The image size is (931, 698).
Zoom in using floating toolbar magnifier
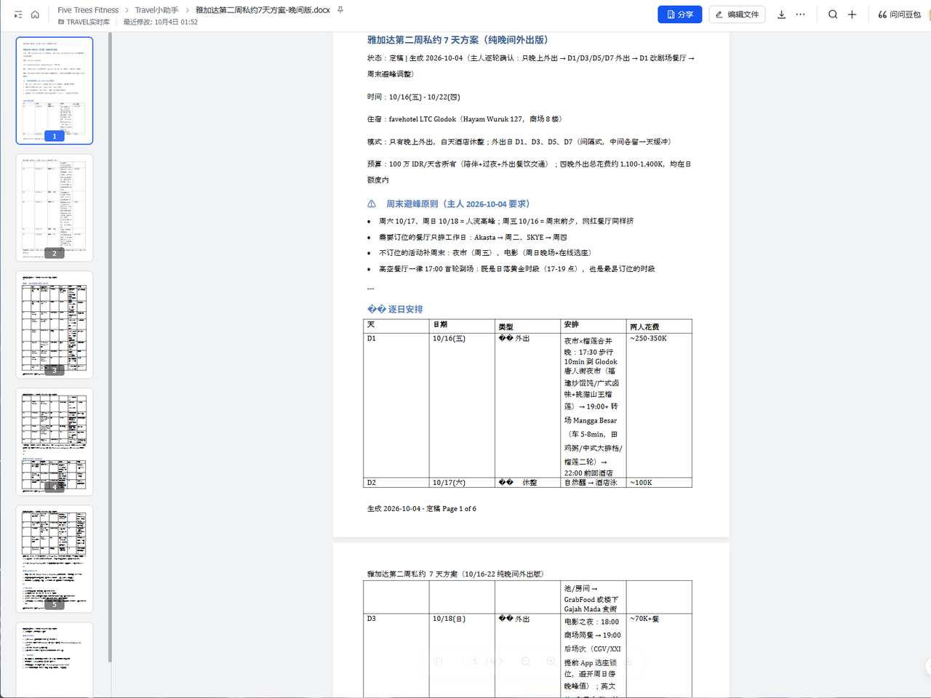pyautogui.click(x=551, y=662)
